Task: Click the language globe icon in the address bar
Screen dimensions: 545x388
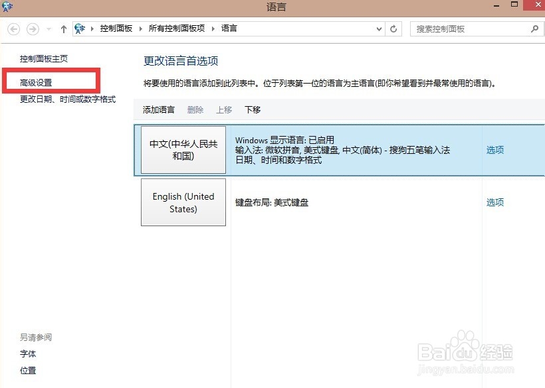Action: pos(80,29)
